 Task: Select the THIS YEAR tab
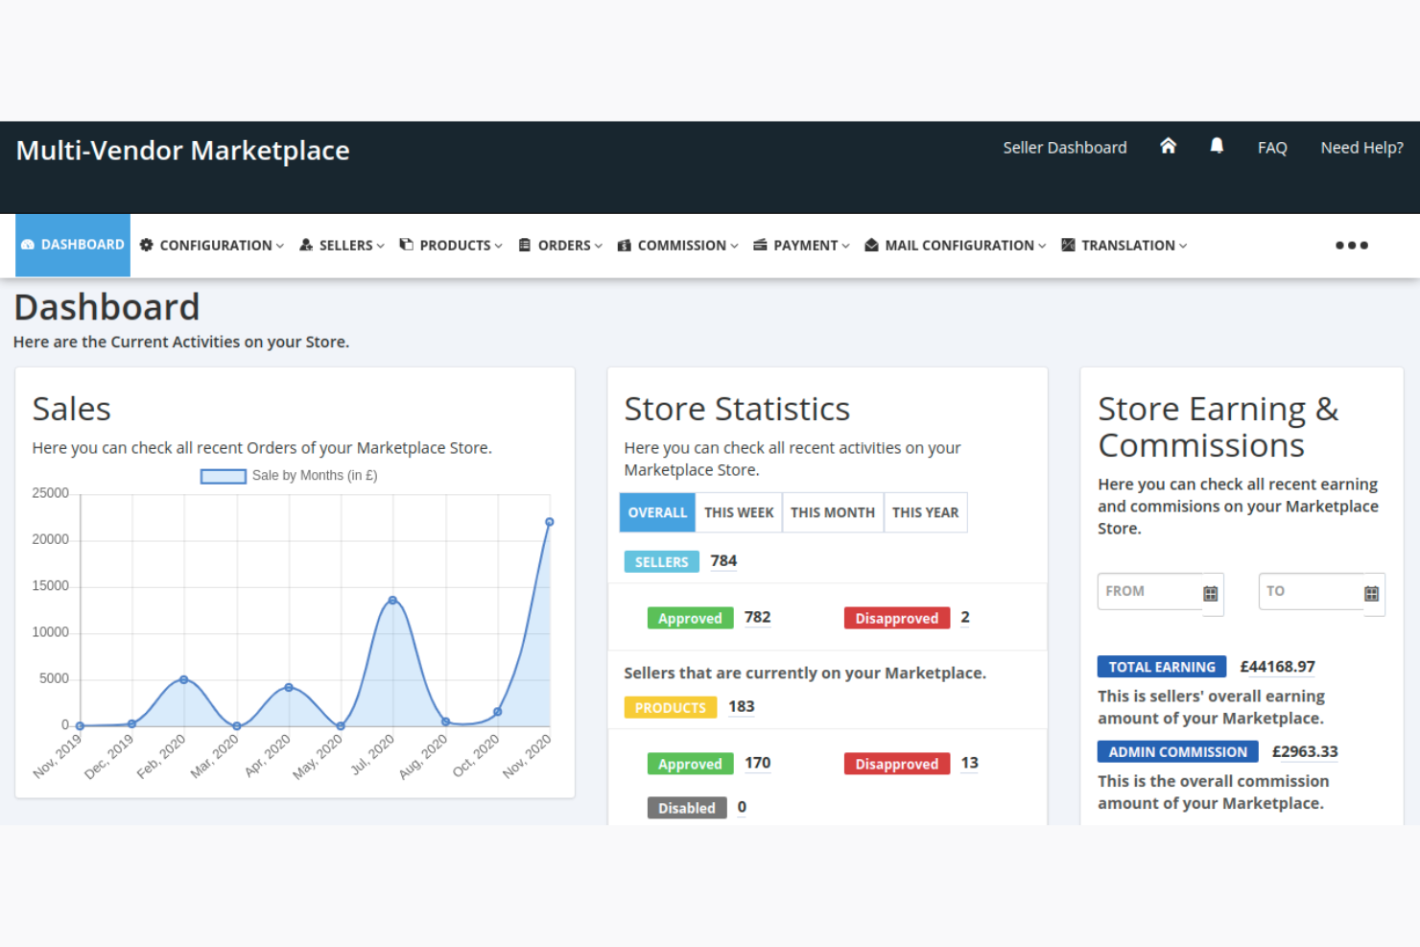[924, 511]
